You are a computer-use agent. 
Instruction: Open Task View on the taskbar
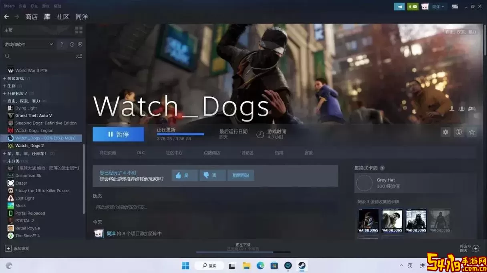click(x=232, y=265)
